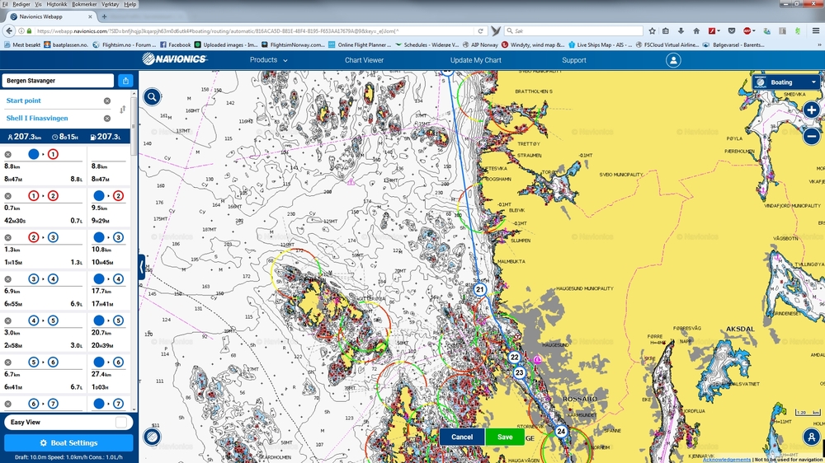Focus the browser Søk search box
This screenshot has width=825, height=463.
pyautogui.click(x=573, y=31)
